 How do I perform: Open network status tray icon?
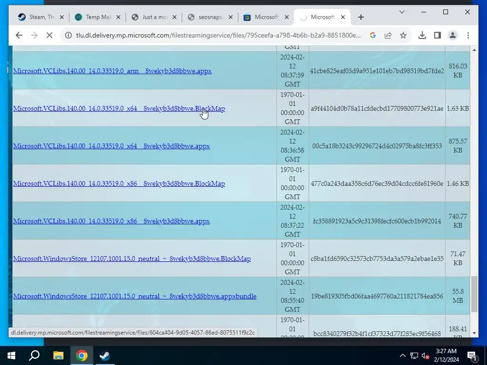click(414, 355)
